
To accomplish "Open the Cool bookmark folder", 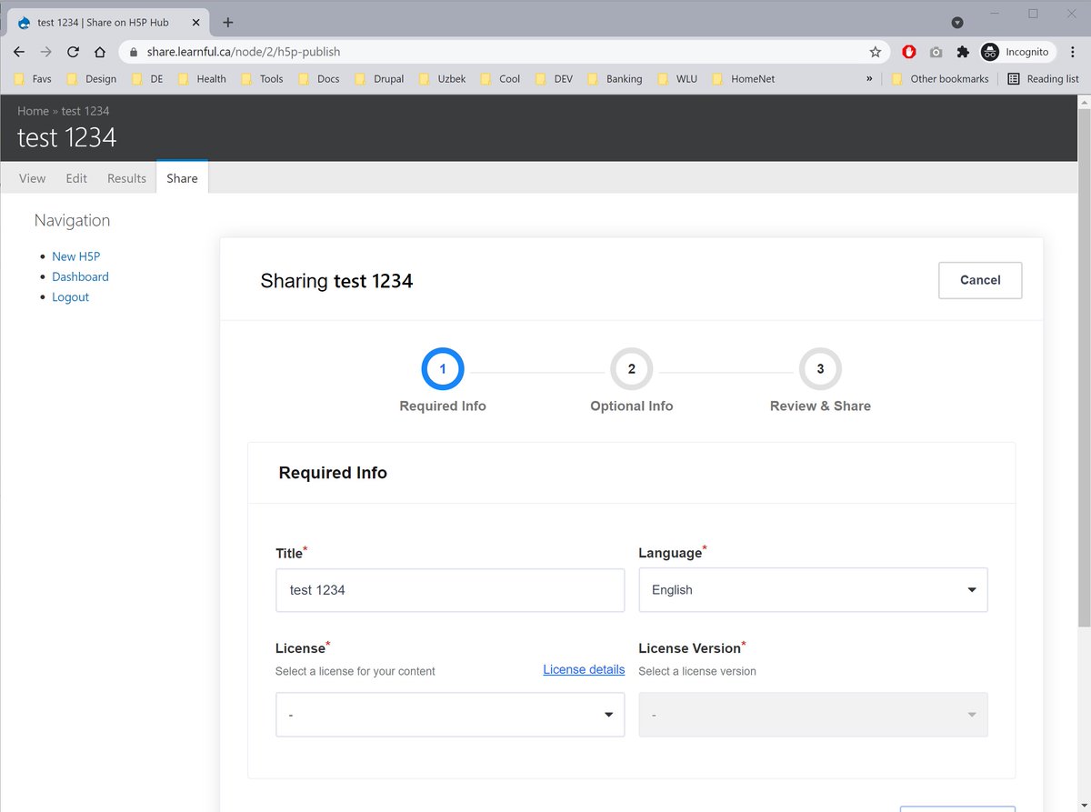I will [x=501, y=79].
